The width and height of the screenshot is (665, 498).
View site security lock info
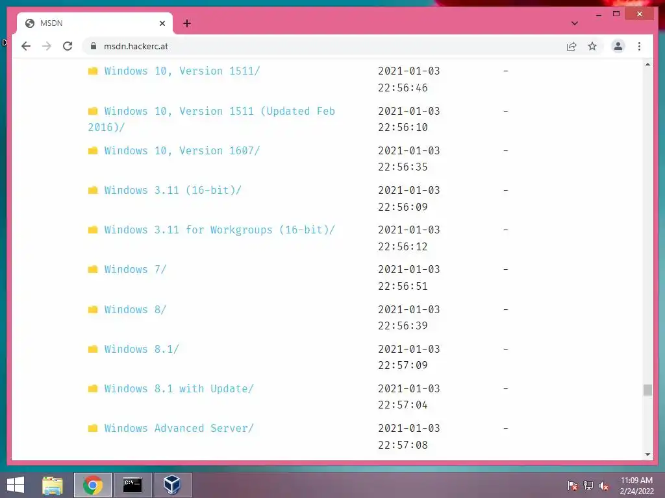click(94, 46)
